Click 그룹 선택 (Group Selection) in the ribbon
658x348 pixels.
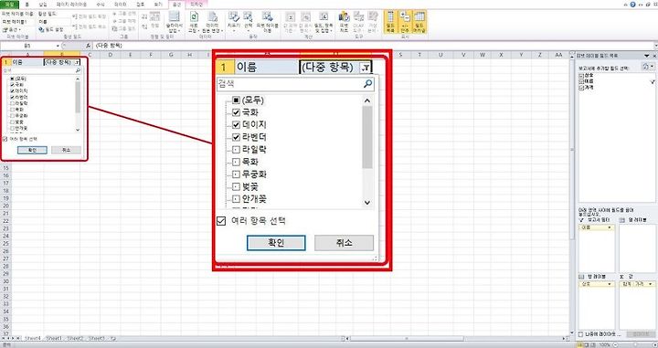click(x=123, y=14)
